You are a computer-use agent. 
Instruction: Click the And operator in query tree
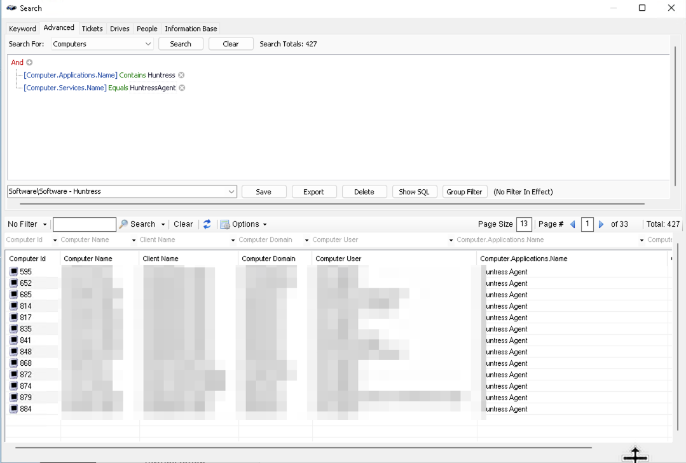(17, 62)
